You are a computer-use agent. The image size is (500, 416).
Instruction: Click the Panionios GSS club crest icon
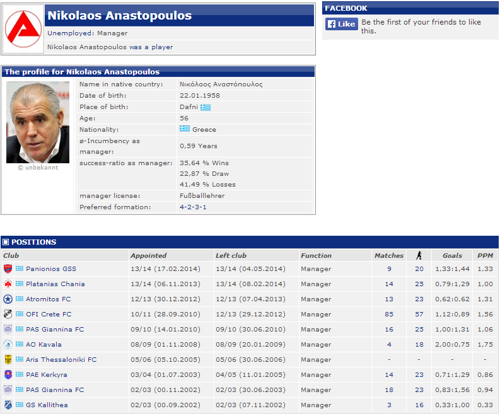coord(8,269)
